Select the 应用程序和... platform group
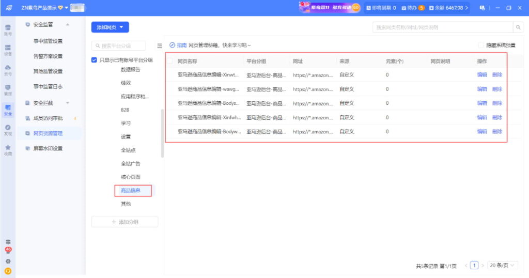The width and height of the screenshot is (529, 278). [x=134, y=97]
